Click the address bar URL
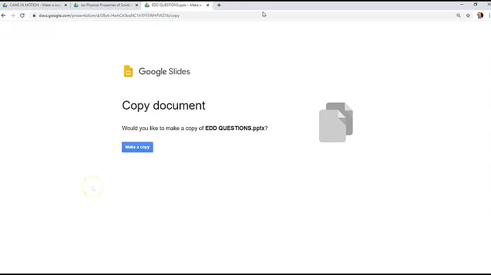491x275 pixels. [x=109, y=15]
